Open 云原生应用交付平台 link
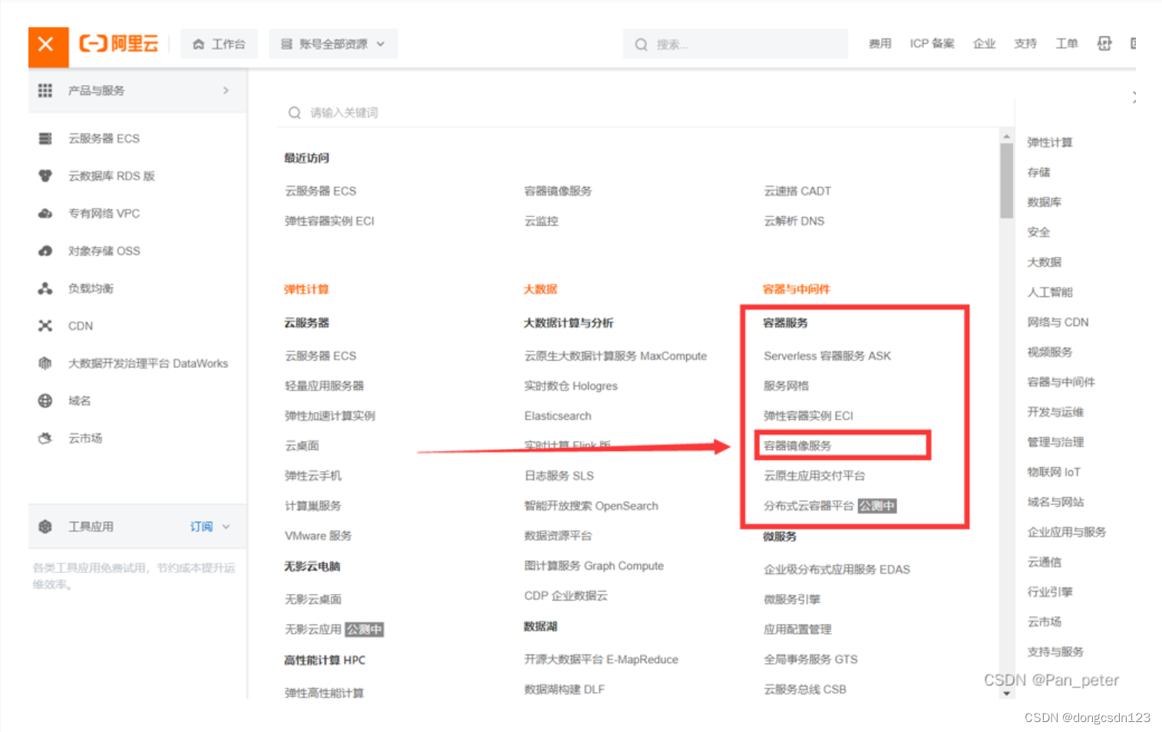1162x732 pixels. (x=814, y=476)
